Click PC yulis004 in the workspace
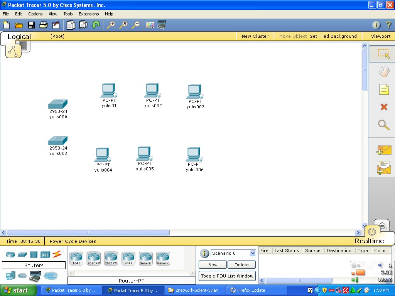The width and height of the screenshot is (395, 296). tap(103, 155)
